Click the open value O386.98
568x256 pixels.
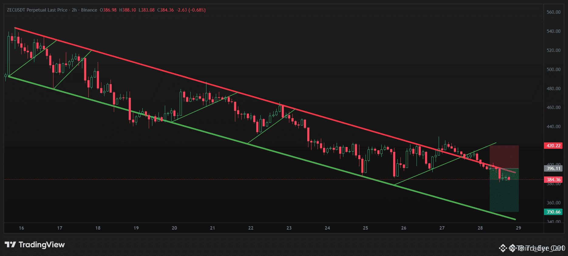tap(108, 10)
